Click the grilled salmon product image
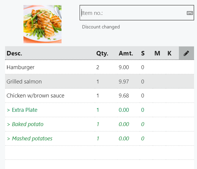This screenshot has width=197, height=169. 42,24
